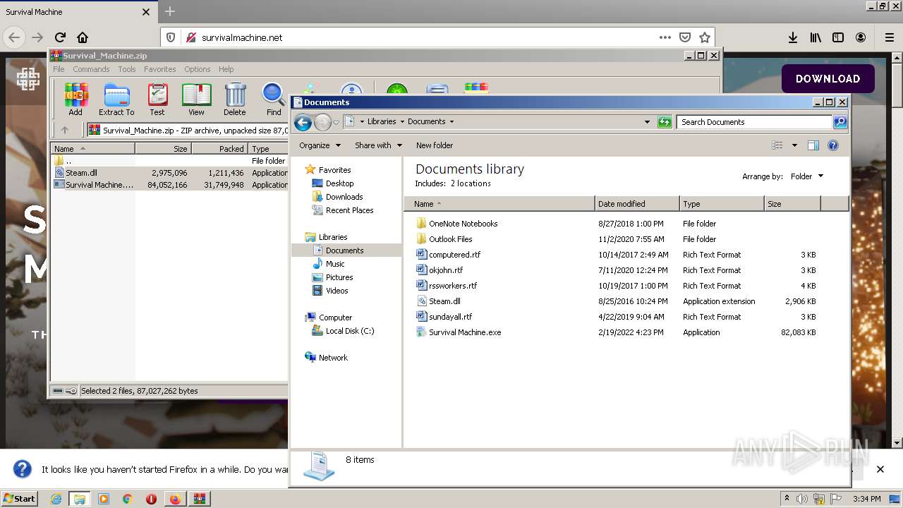The width and height of the screenshot is (903, 508).
Task: Open the Commands menu in WinRAR
Action: tap(91, 69)
